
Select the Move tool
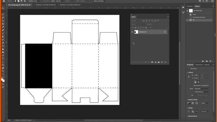pyautogui.click(x=3, y=8)
